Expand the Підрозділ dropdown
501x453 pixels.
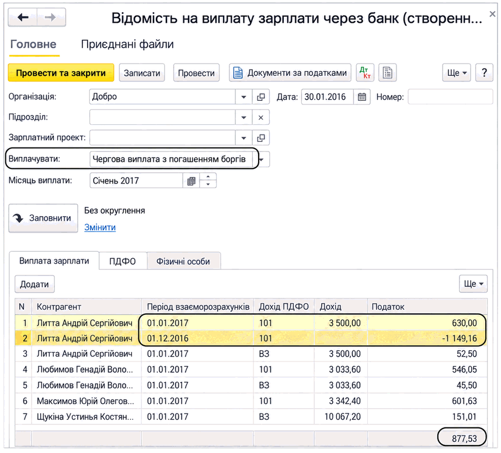243,117
